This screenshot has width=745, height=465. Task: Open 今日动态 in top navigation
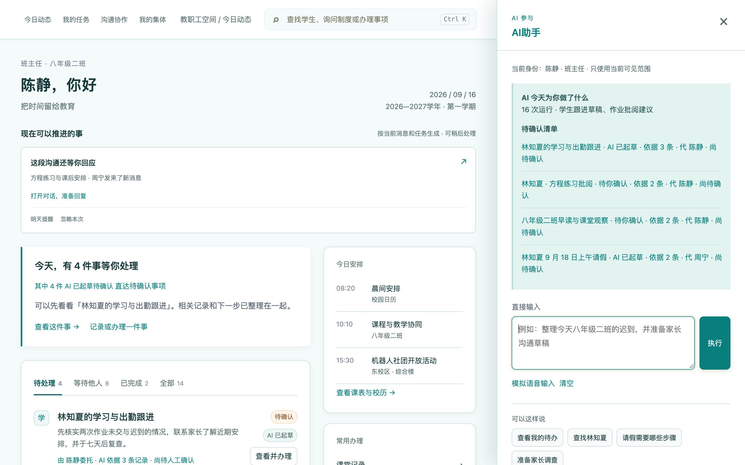(38, 19)
